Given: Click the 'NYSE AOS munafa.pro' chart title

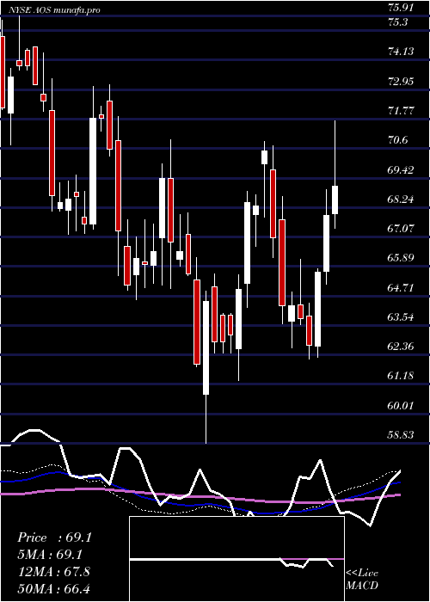Looking at the screenshot, I should point(52,10).
